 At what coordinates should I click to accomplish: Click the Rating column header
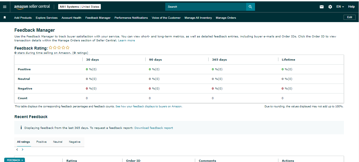tap(72, 161)
